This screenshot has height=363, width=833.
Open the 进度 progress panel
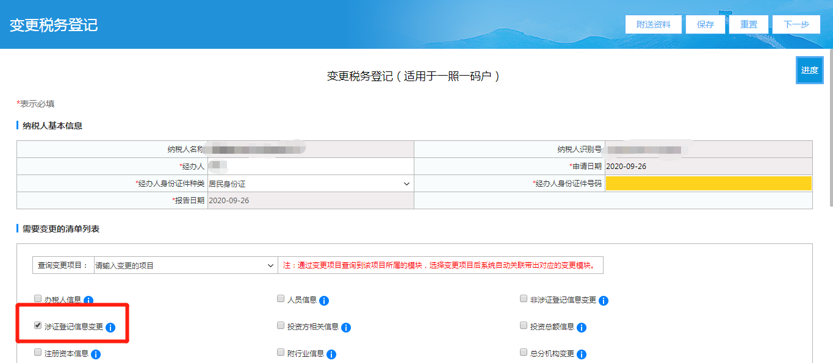tap(809, 70)
